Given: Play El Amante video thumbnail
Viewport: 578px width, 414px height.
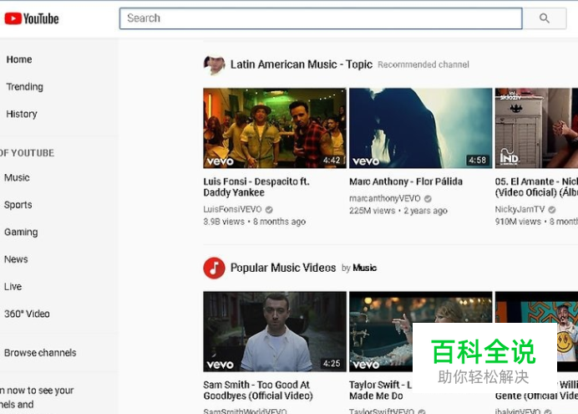Looking at the screenshot, I should point(536,128).
